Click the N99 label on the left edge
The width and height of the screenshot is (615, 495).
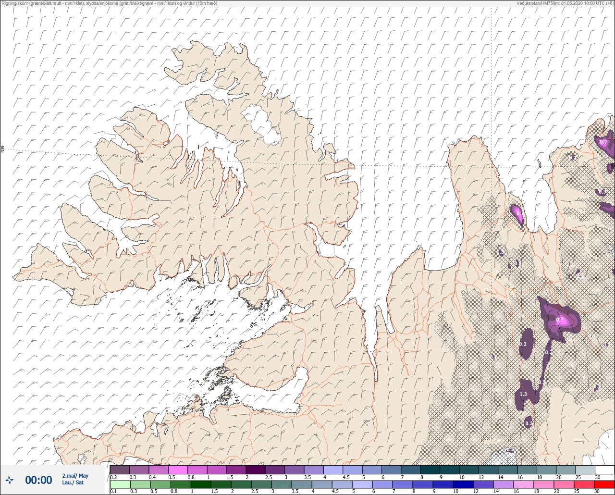pos(2,149)
